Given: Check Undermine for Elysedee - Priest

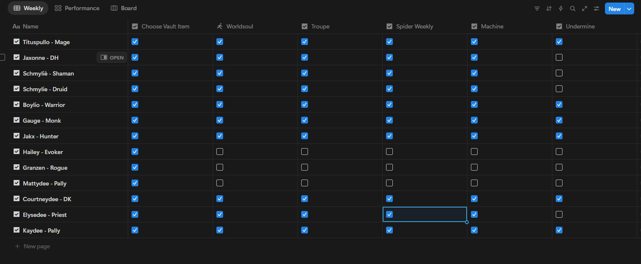Looking at the screenshot, I should pos(559,214).
